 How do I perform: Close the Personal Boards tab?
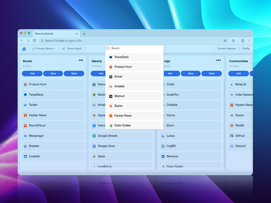[77, 34]
